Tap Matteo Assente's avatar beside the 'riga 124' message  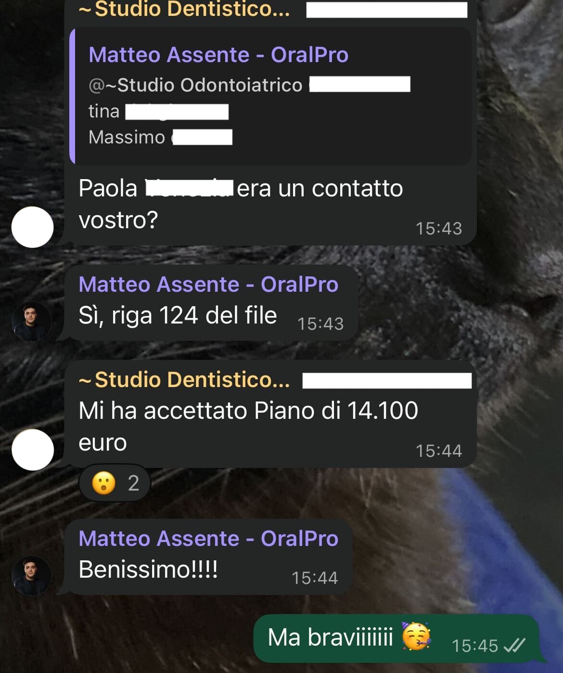[x=32, y=322]
